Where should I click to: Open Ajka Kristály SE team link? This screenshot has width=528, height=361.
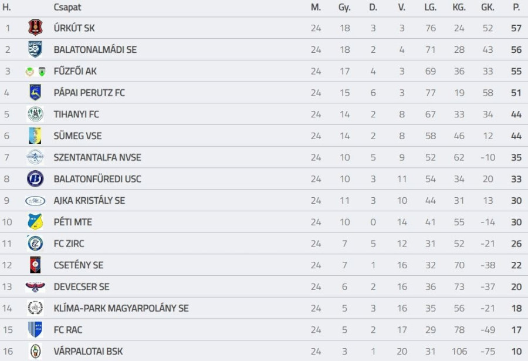pyautogui.click(x=89, y=200)
